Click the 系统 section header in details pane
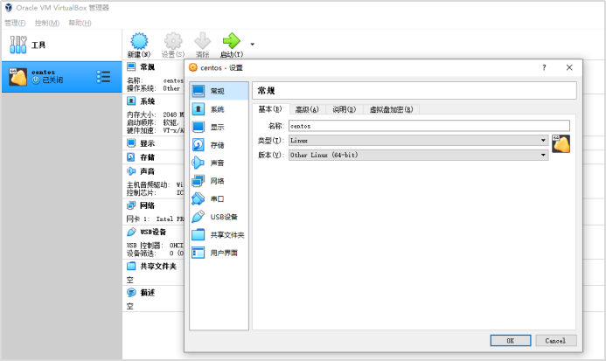Image resolution: width=606 pixels, height=361 pixels. 147,101
